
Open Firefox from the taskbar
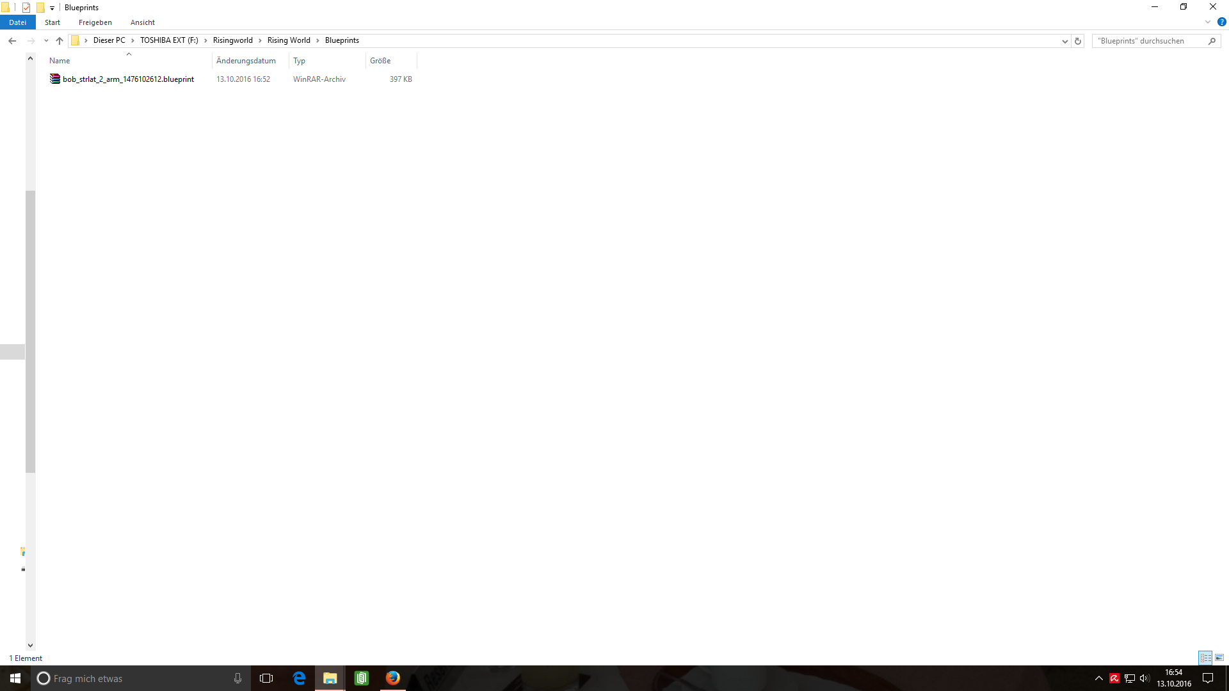[393, 678]
